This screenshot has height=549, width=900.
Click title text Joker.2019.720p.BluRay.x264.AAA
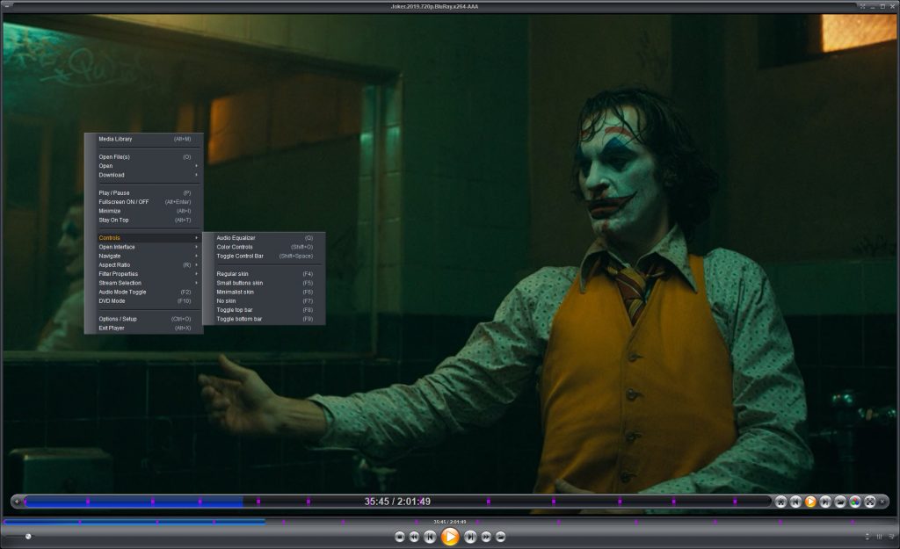pyautogui.click(x=434, y=6)
